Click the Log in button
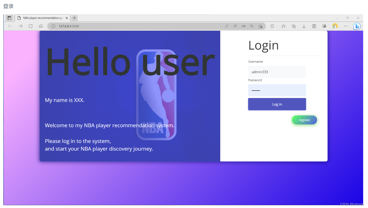The width and height of the screenshot is (368, 208). pos(277,104)
